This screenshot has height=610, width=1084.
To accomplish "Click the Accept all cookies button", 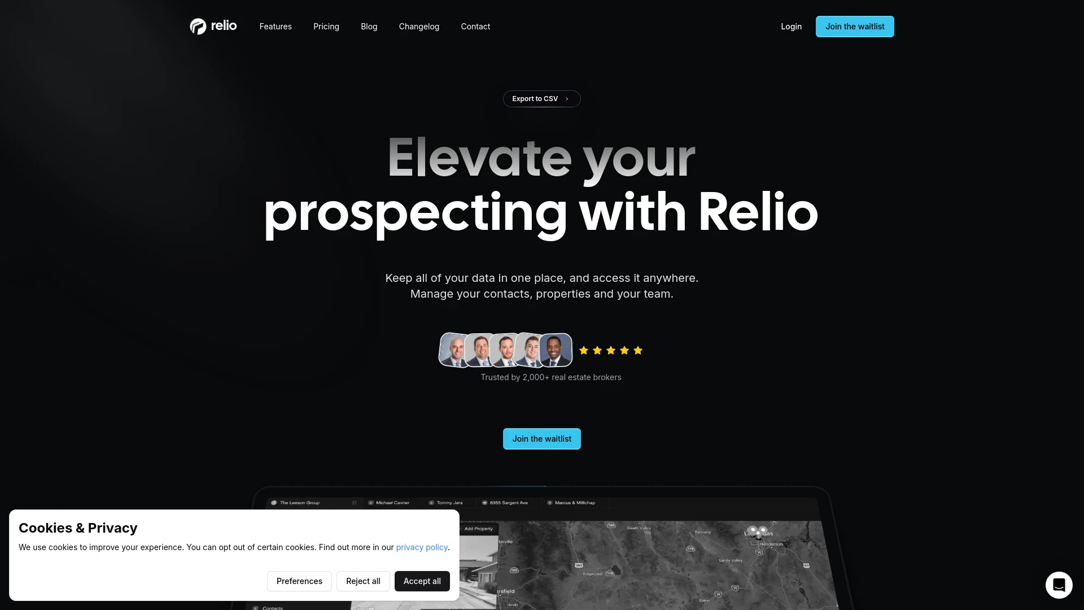I will (x=422, y=581).
